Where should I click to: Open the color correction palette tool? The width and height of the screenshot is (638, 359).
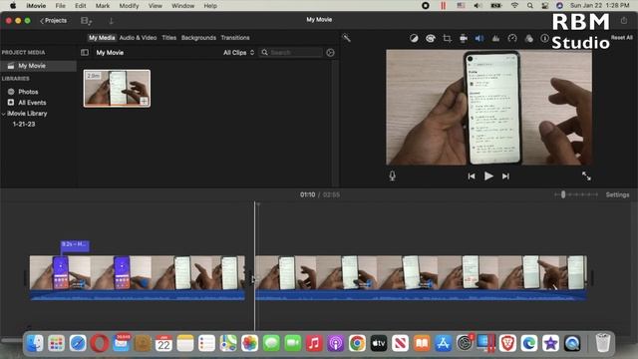pos(431,38)
